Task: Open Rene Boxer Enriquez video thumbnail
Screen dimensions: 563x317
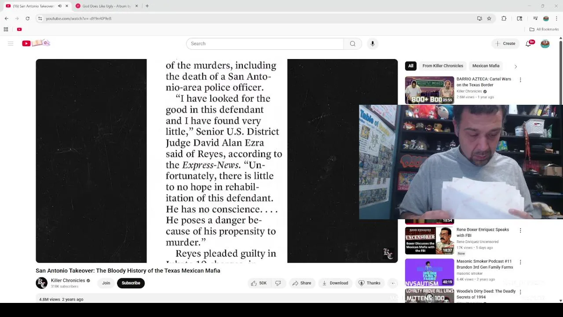Action: 429,241
